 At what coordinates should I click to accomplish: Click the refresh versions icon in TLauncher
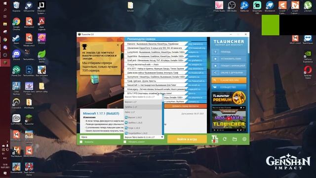pyautogui.click(x=225, y=139)
